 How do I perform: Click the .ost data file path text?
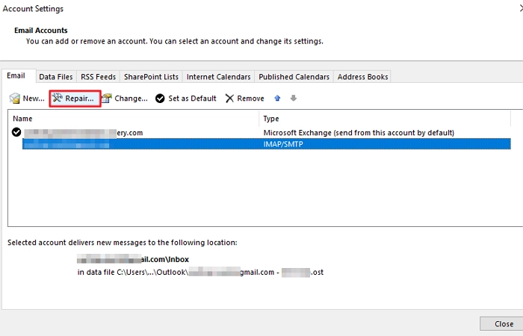[x=200, y=273]
